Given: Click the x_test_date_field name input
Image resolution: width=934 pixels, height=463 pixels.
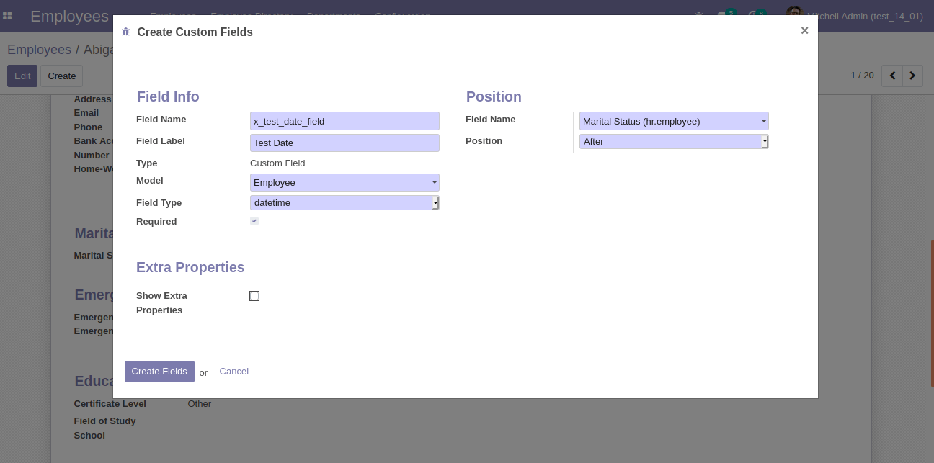Looking at the screenshot, I should [x=344, y=121].
